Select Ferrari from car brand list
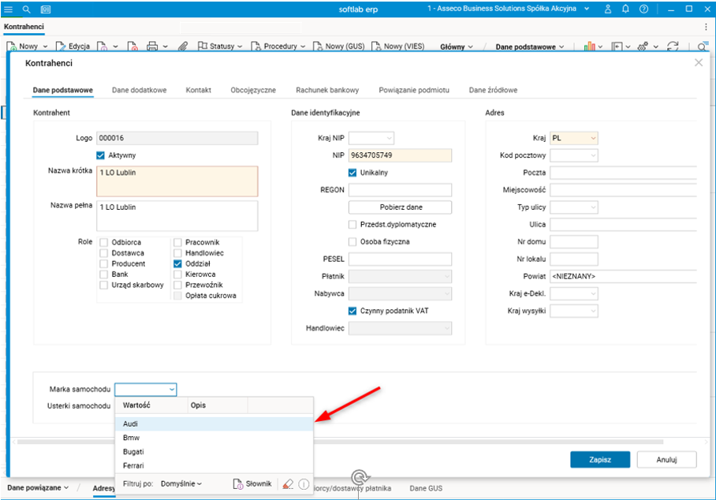 [x=214, y=466]
